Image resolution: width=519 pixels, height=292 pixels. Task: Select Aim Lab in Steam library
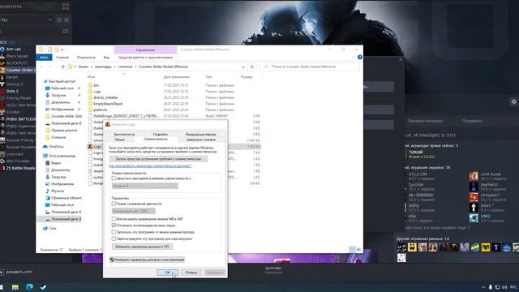(x=13, y=49)
